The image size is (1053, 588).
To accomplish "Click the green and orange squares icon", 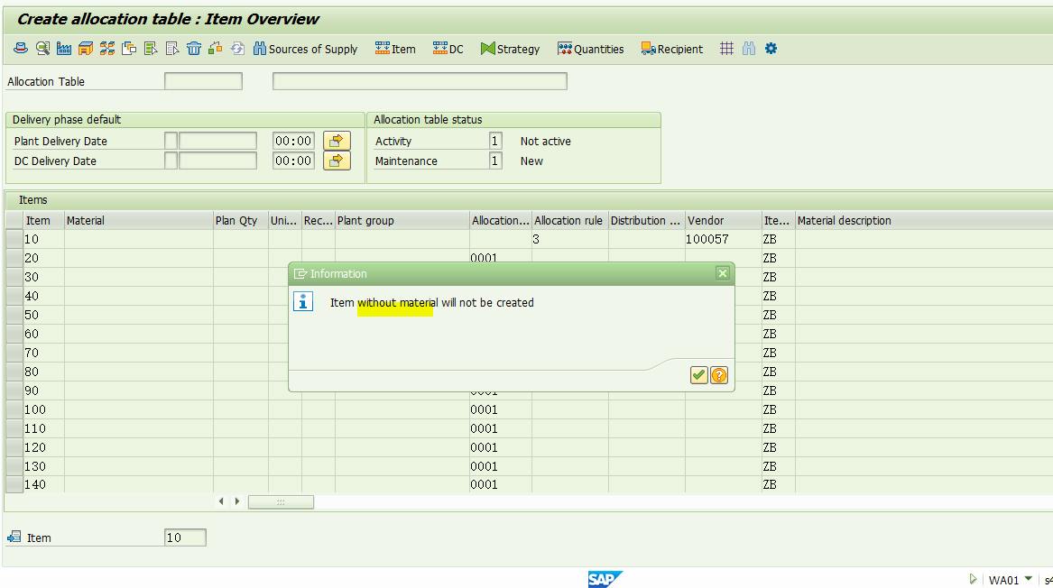I will (216, 49).
